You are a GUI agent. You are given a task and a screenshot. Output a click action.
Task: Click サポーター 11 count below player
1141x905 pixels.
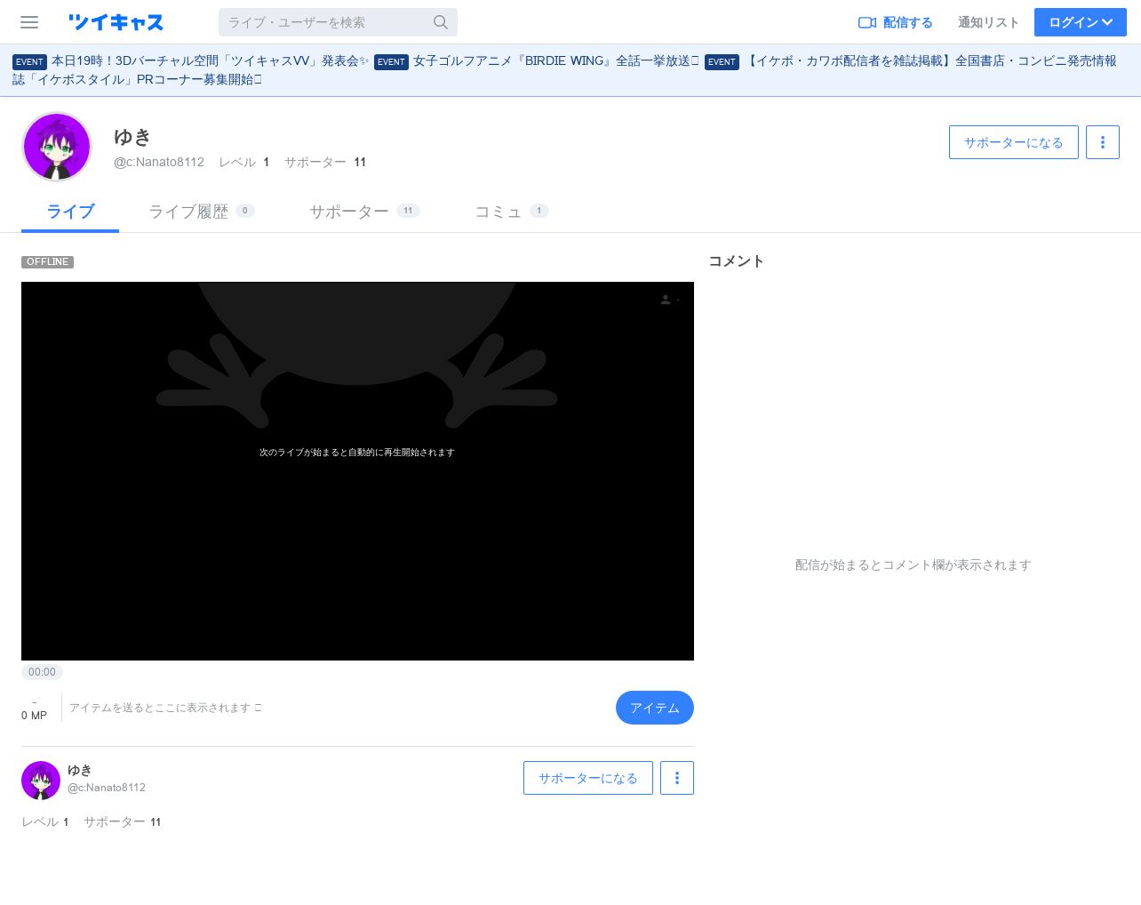click(x=123, y=821)
